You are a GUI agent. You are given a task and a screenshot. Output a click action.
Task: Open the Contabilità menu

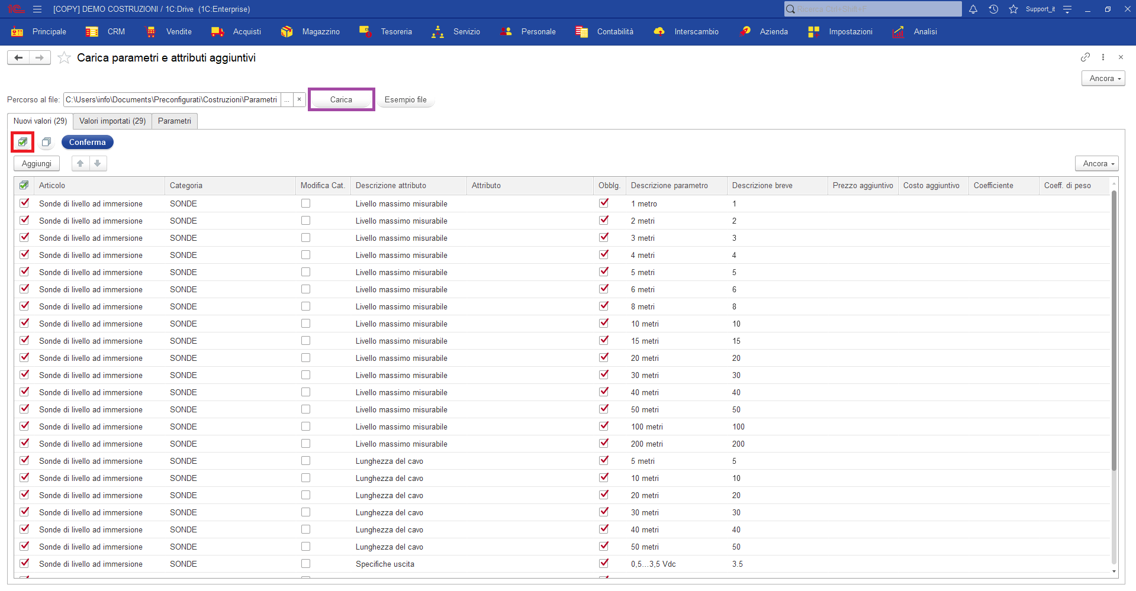click(615, 32)
